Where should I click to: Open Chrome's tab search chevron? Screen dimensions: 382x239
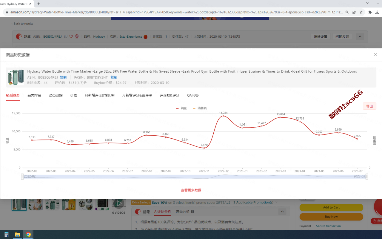tap(367, 3)
